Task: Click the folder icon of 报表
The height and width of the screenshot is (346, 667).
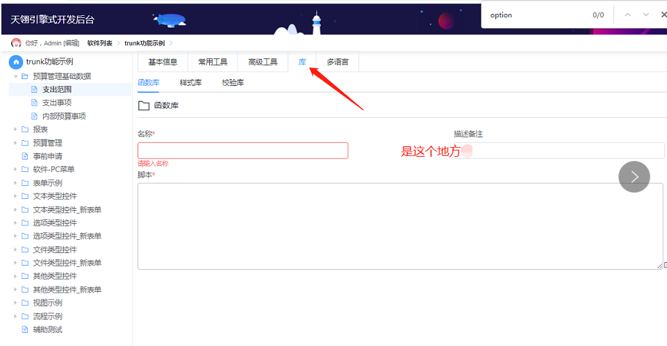Action: click(x=25, y=130)
